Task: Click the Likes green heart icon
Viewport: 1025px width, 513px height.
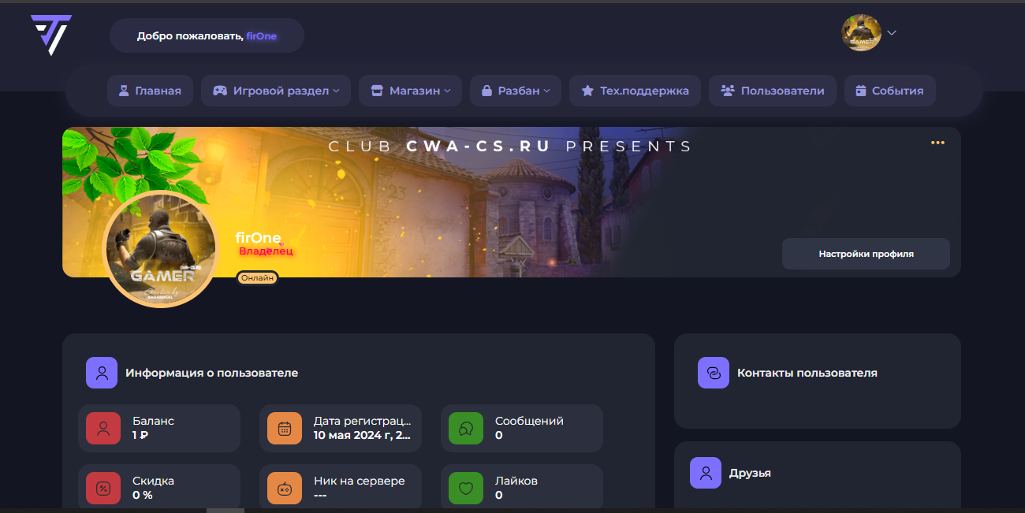Action: 466,489
